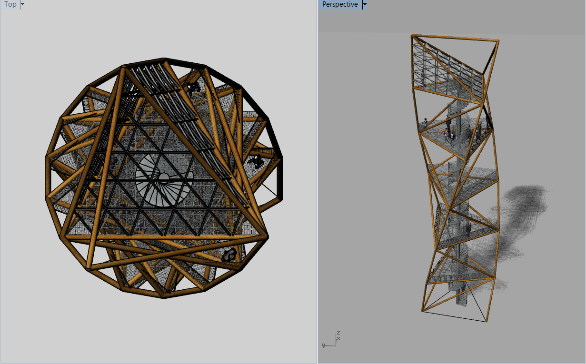Image resolution: width=586 pixels, height=364 pixels.
Task: Click the vertical divider between the two viewports
Action: [318, 182]
